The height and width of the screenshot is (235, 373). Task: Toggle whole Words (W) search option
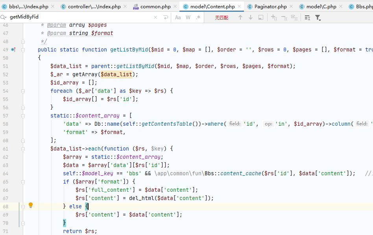(x=188, y=18)
